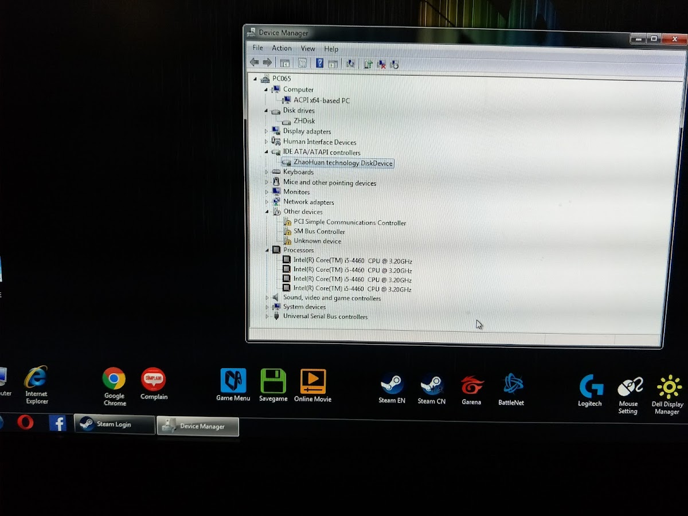Open Properties via the toolbar icon

(x=302, y=63)
